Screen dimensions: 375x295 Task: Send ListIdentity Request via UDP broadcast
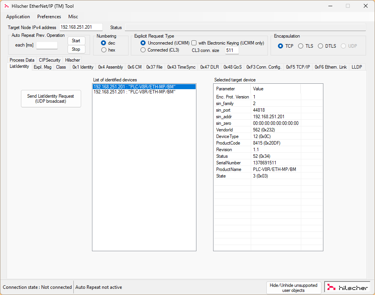51,98
